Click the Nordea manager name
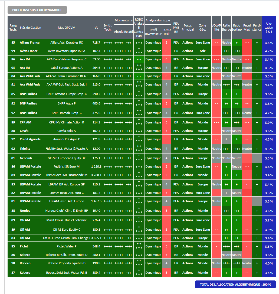 (x=25, y=211)
